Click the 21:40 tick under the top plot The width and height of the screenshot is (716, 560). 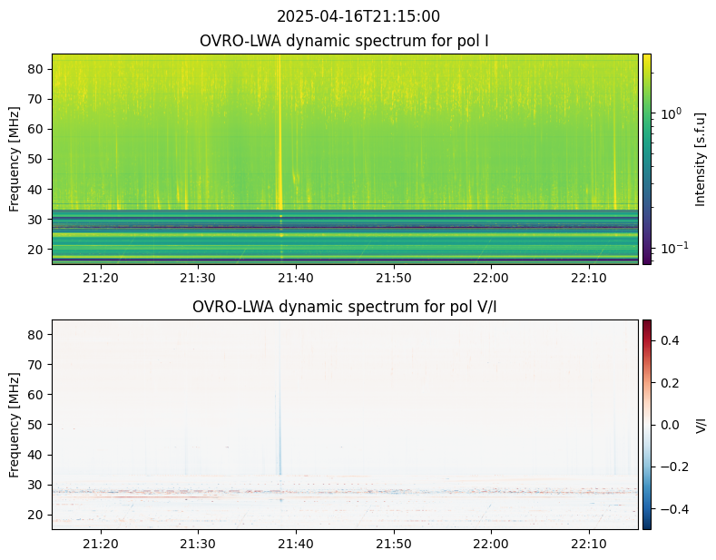pyautogui.click(x=296, y=277)
